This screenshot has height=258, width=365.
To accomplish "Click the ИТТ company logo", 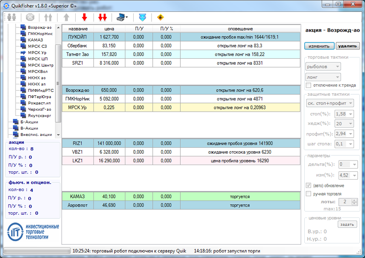I will [x=33, y=232].
